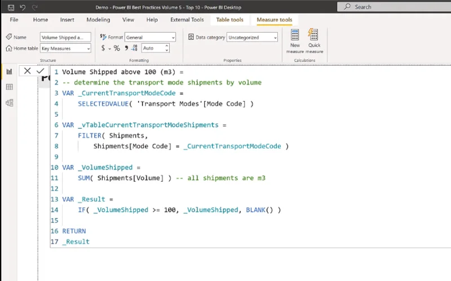Click the Save icon in title bar
The width and height of the screenshot is (451, 281).
pos(11,7)
